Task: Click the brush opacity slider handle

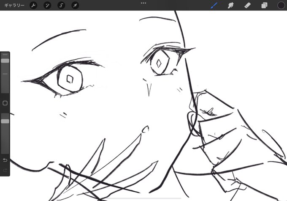Action: coord(5,121)
